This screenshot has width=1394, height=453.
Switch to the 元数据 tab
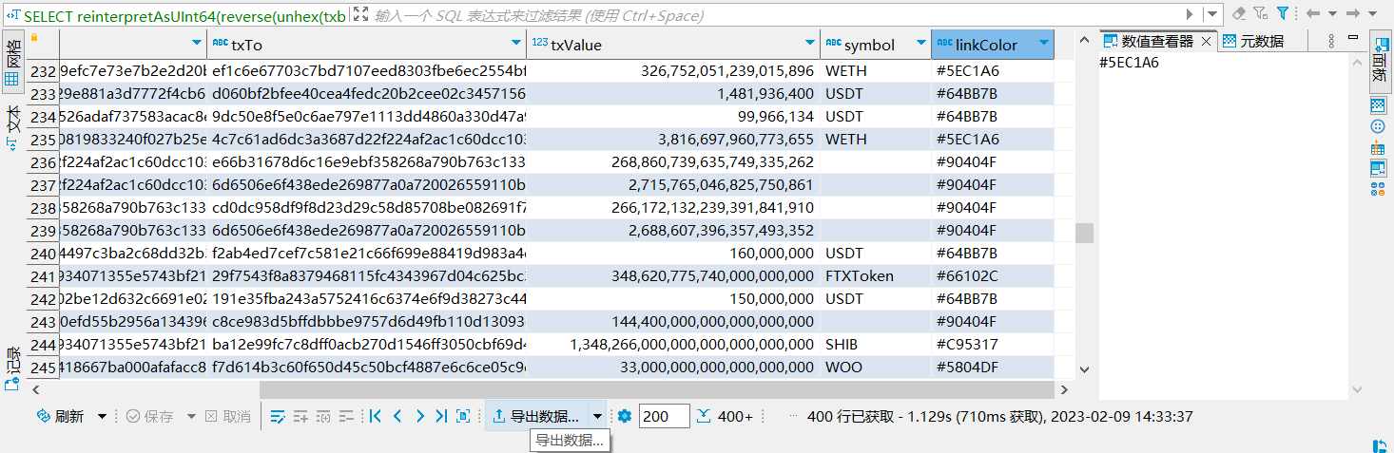click(x=1253, y=41)
